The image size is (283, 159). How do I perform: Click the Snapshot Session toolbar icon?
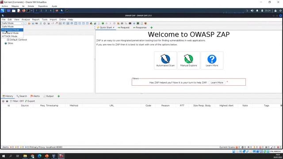(37, 23)
